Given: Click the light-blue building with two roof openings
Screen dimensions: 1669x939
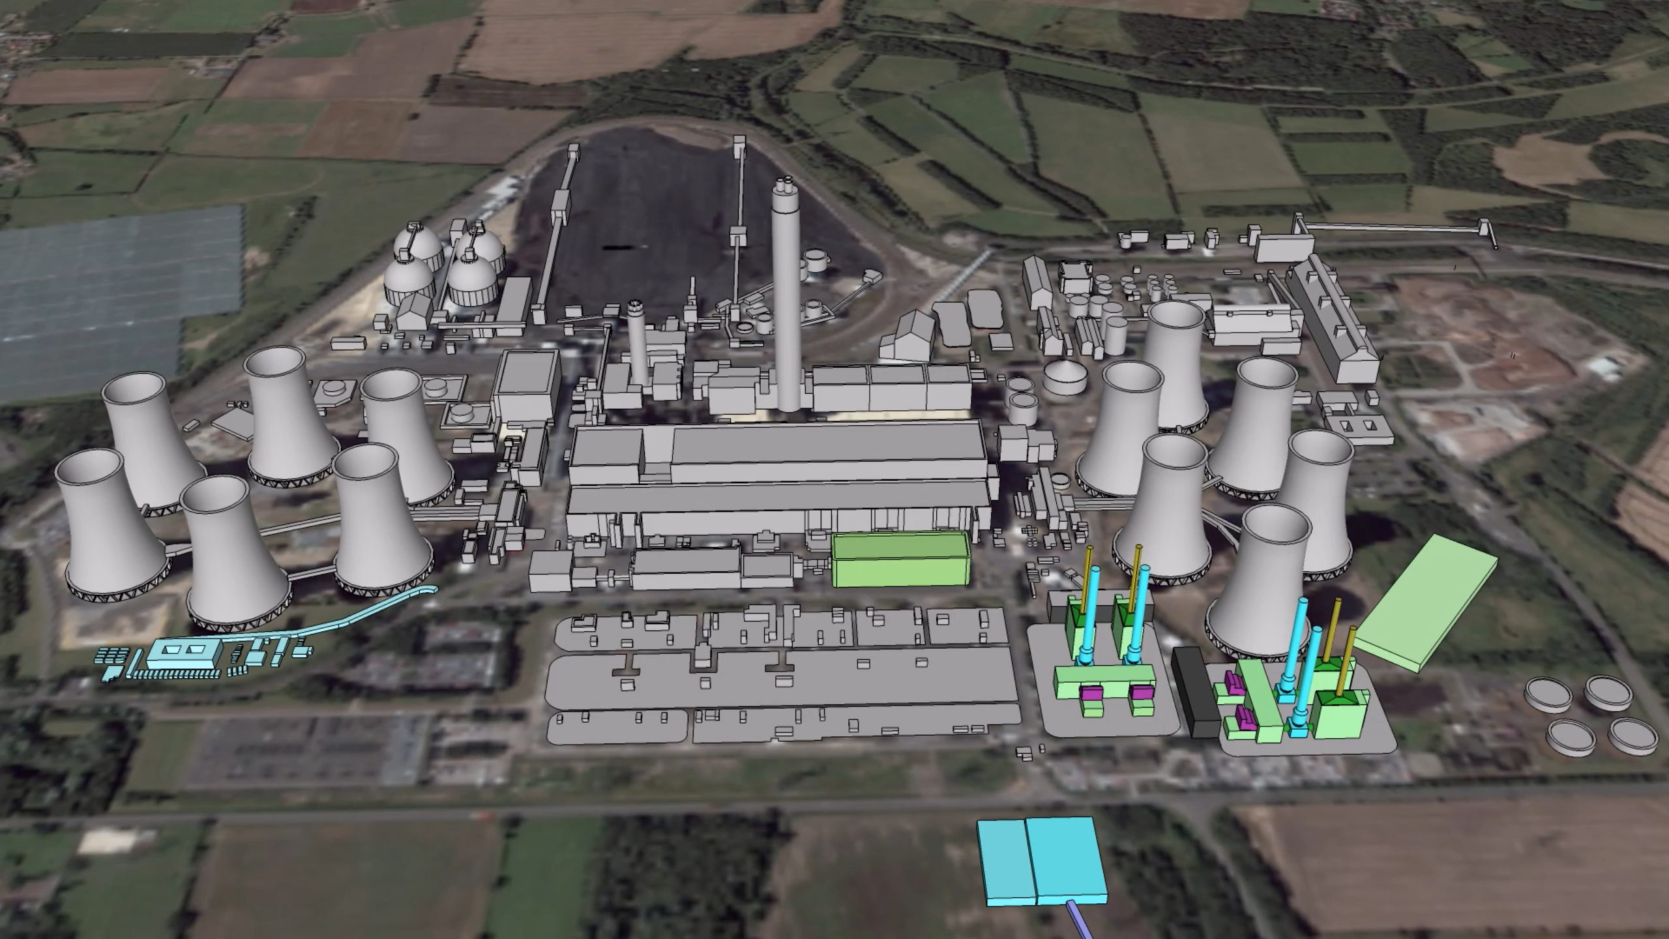Looking at the screenshot, I should pyautogui.click(x=185, y=653).
